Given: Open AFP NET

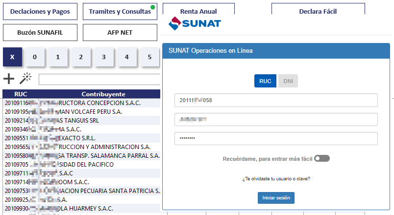Looking at the screenshot, I should coord(120,33).
